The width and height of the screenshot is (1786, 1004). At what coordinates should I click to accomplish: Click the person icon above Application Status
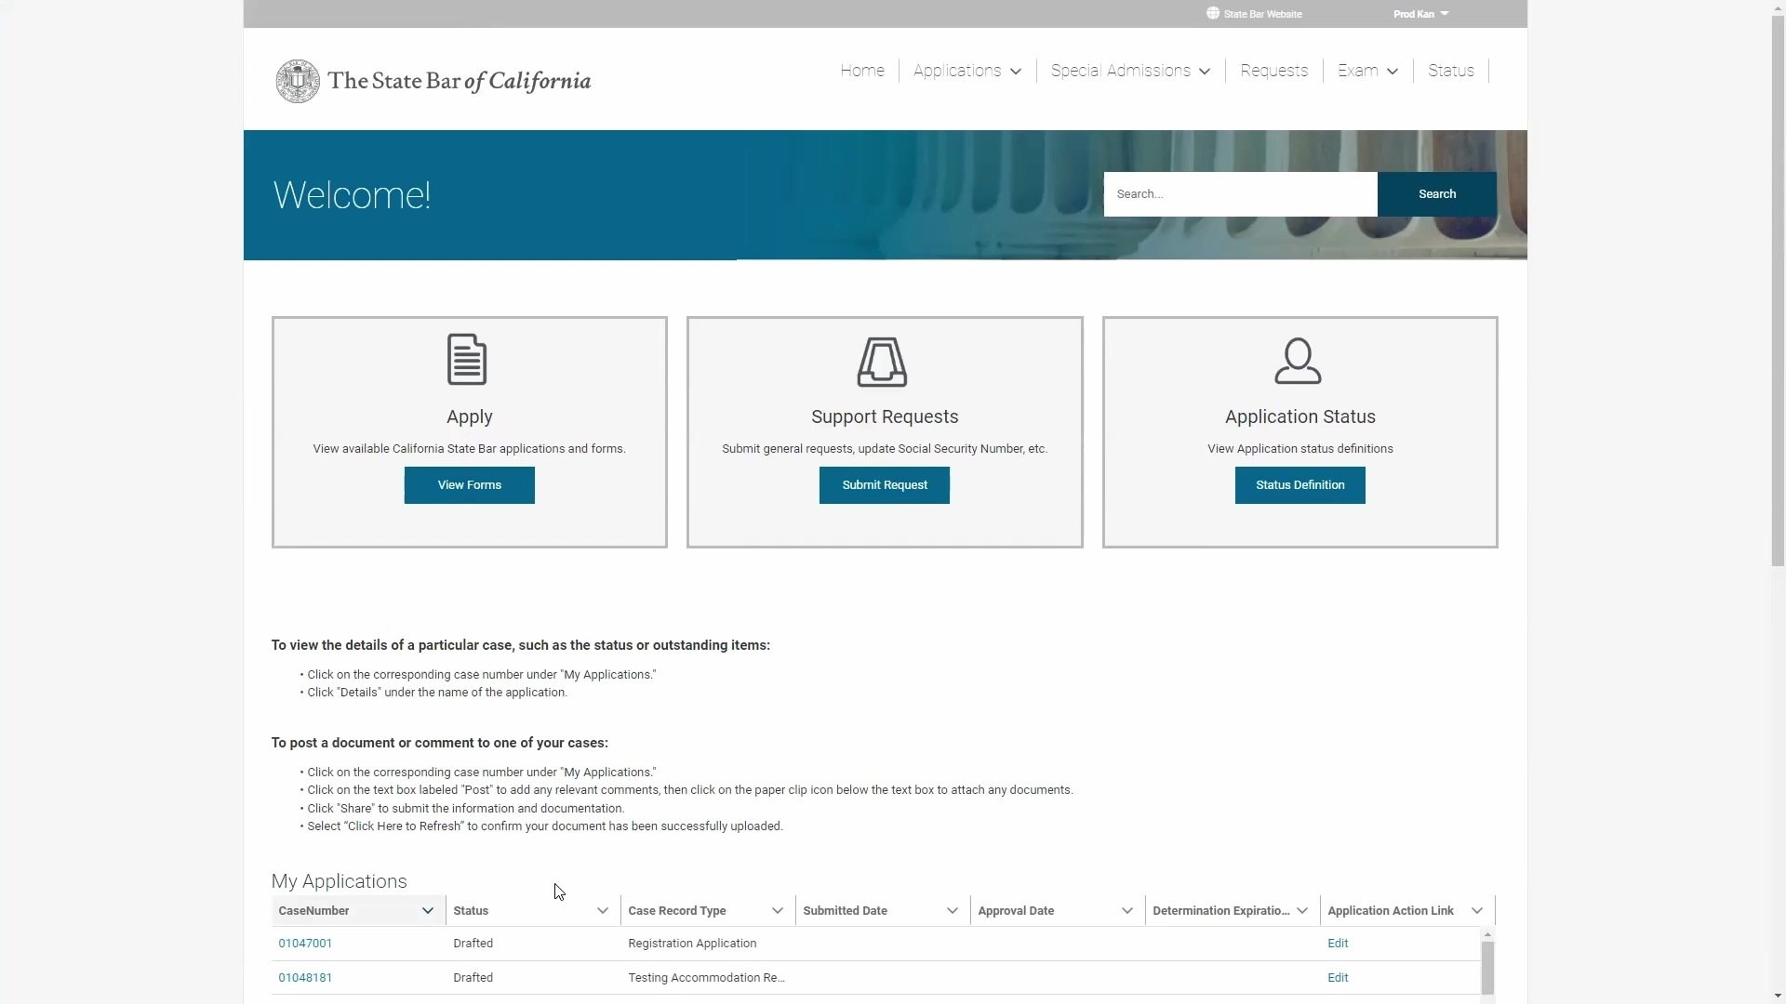[1298, 361]
